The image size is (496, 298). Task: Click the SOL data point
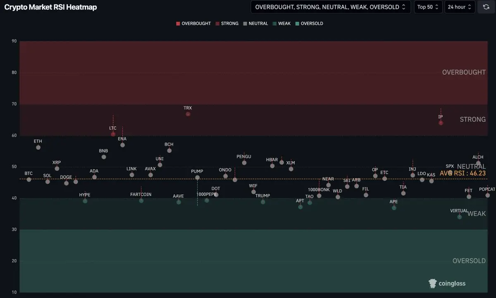(48, 182)
